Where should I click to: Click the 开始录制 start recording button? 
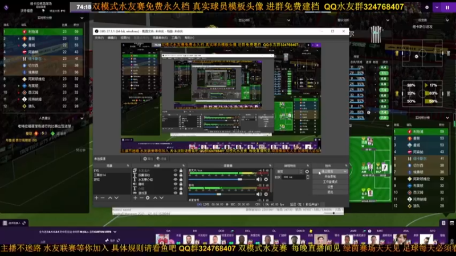point(330,177)
